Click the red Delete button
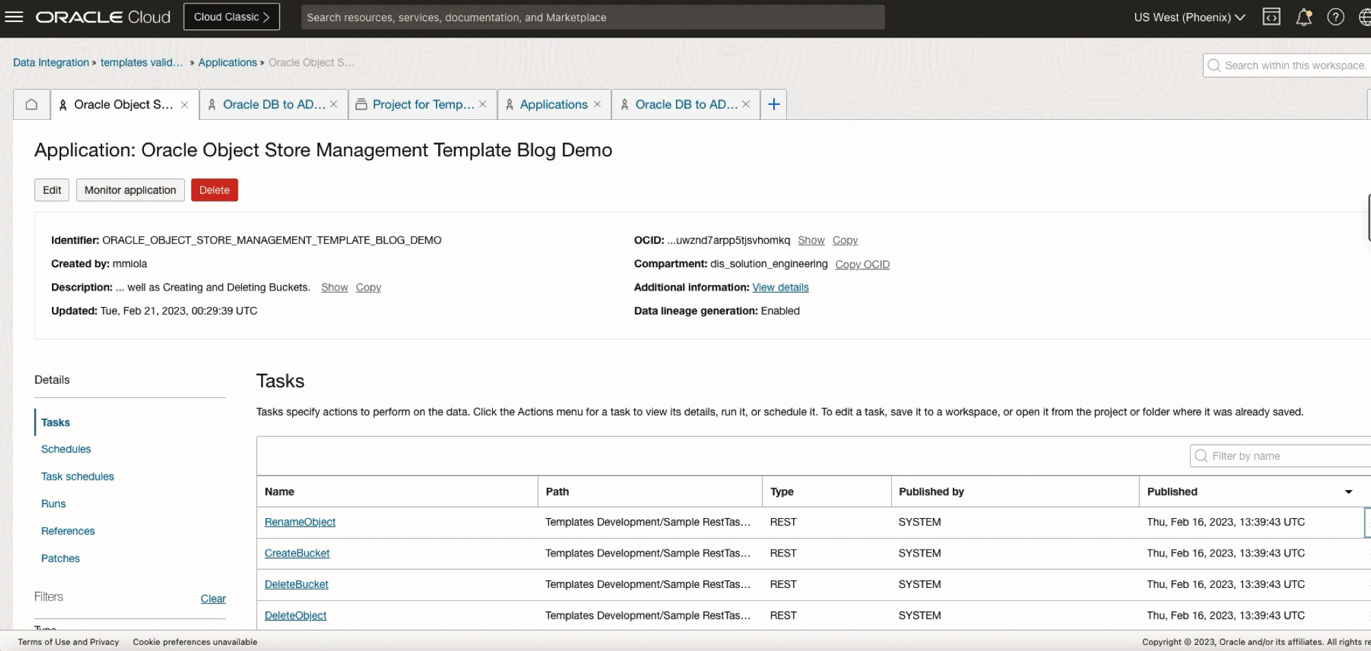The image size is (1371, 651). coord(214,191)
